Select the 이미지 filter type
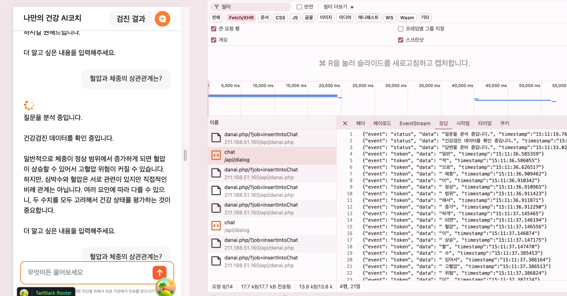 click(326, 17)
